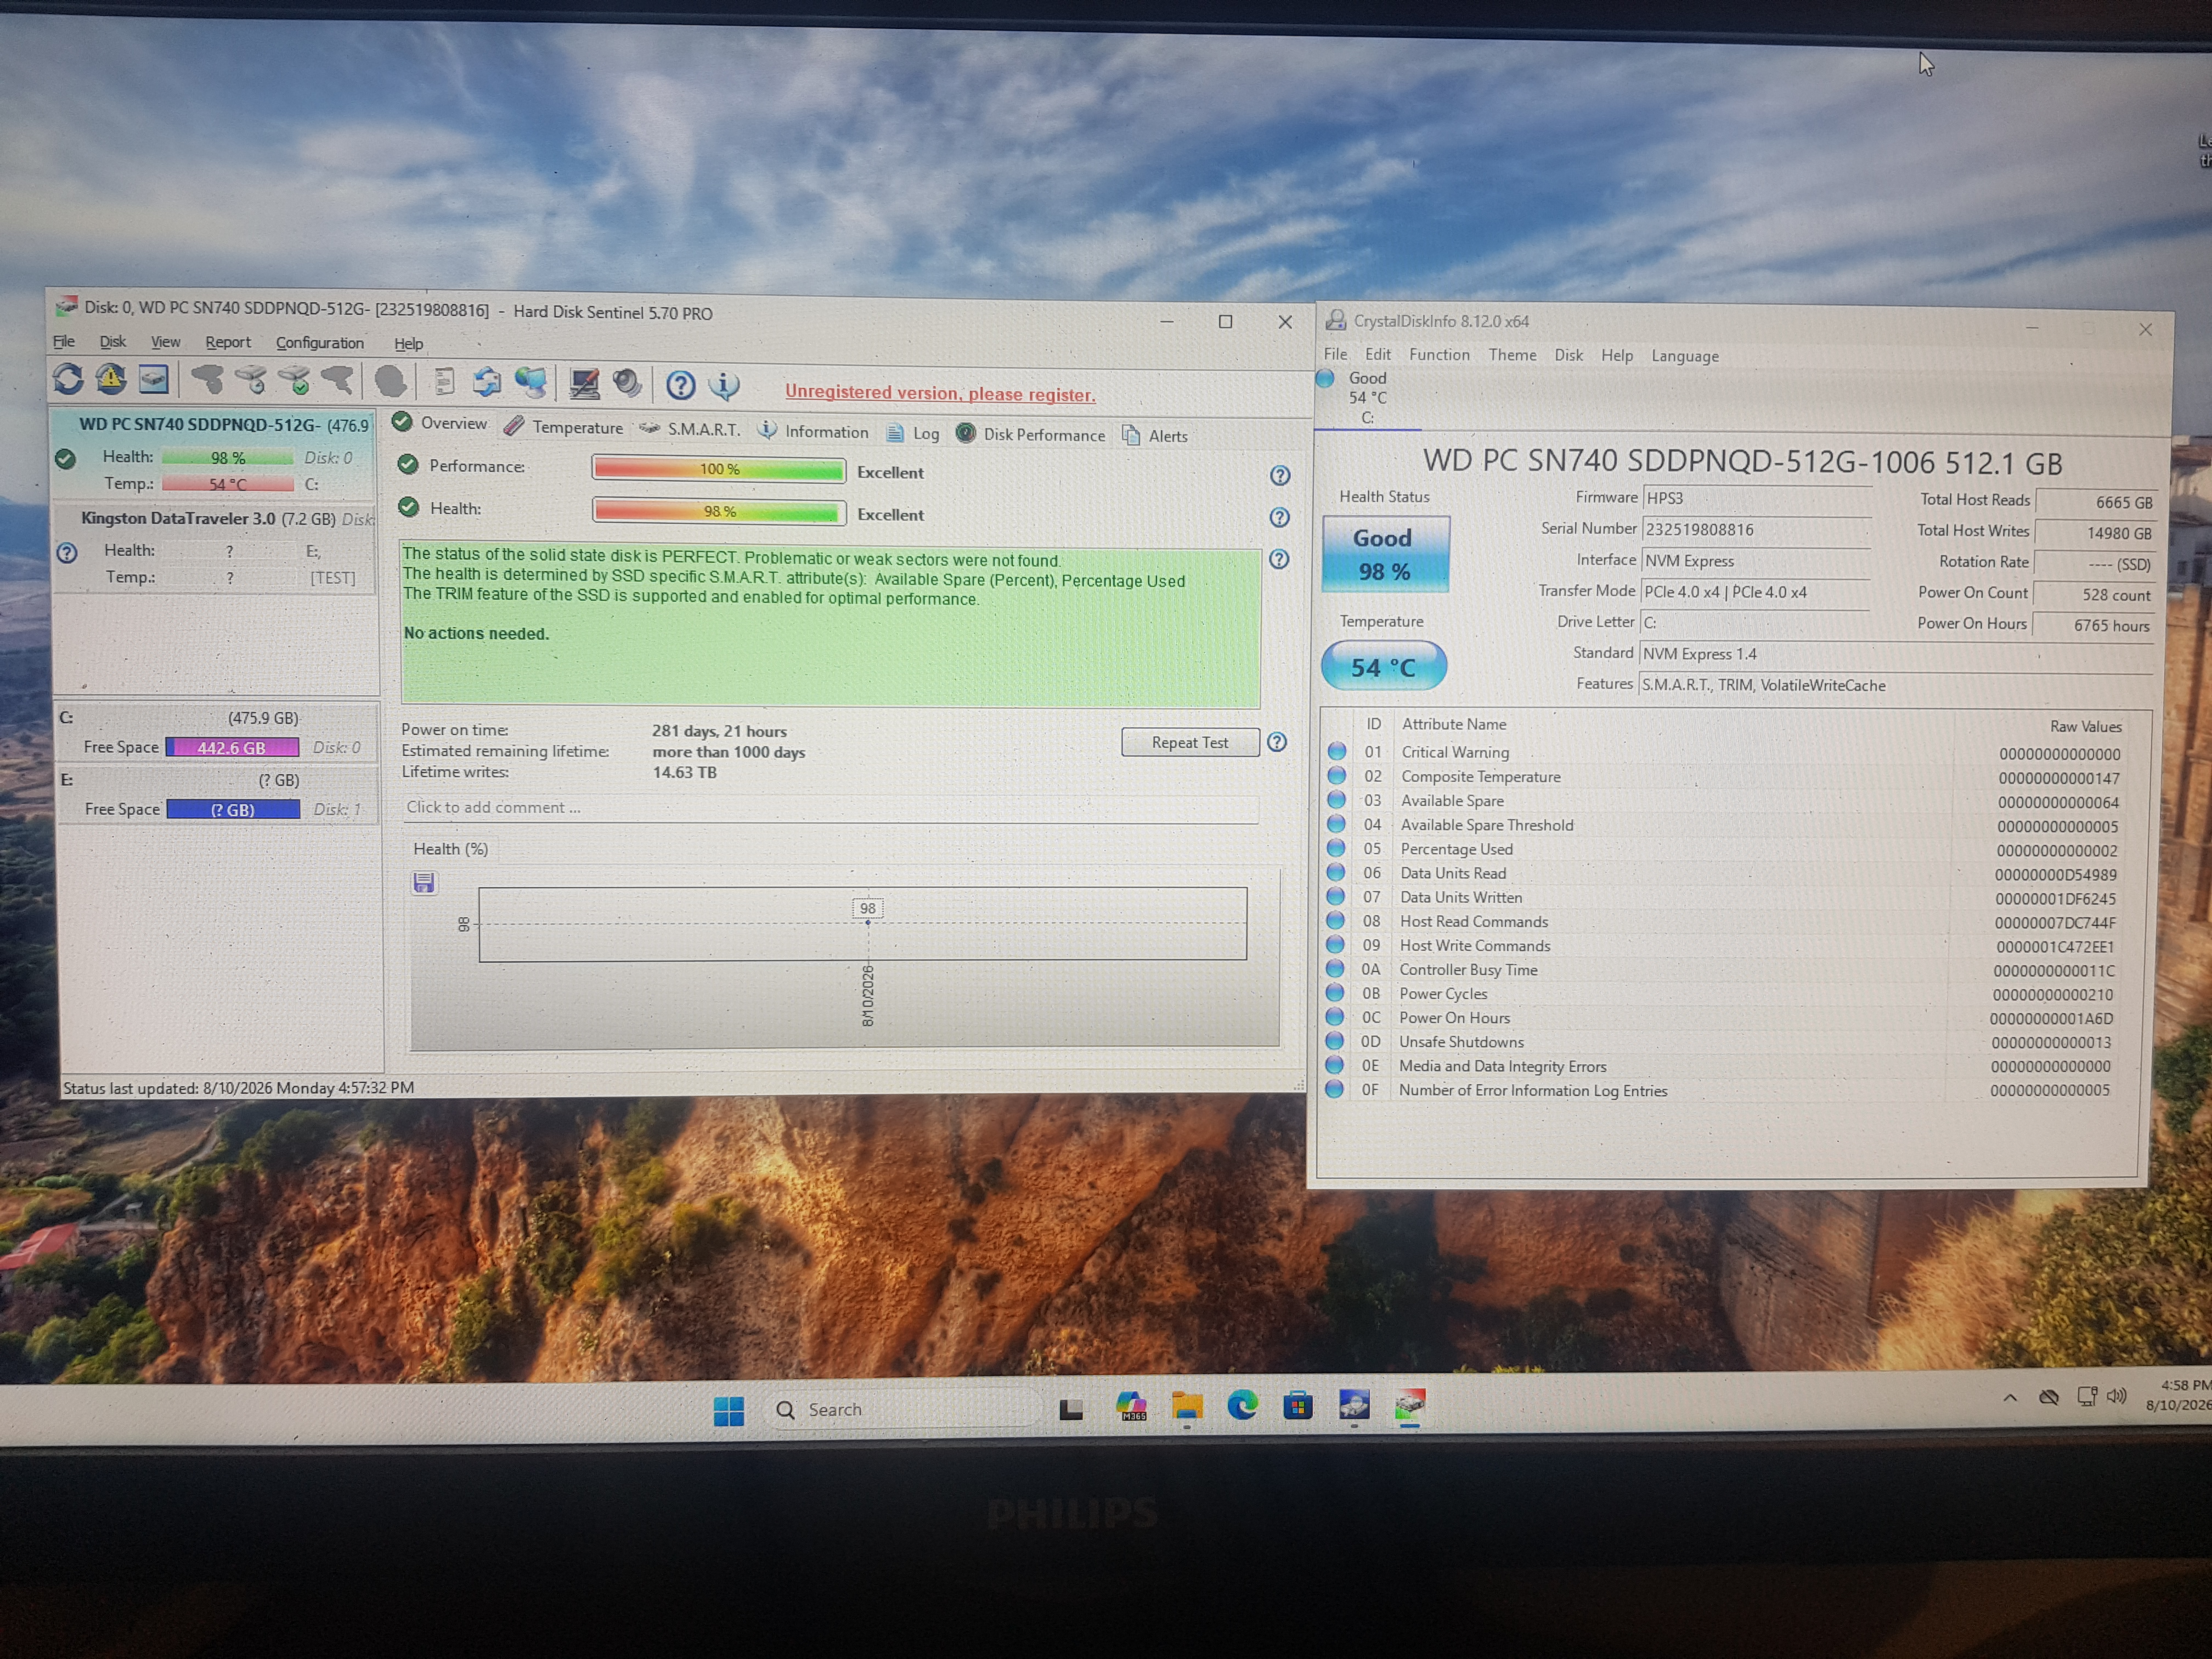Switch to the Alerts tab
2212x1659 pixels.
[1155, 435]
